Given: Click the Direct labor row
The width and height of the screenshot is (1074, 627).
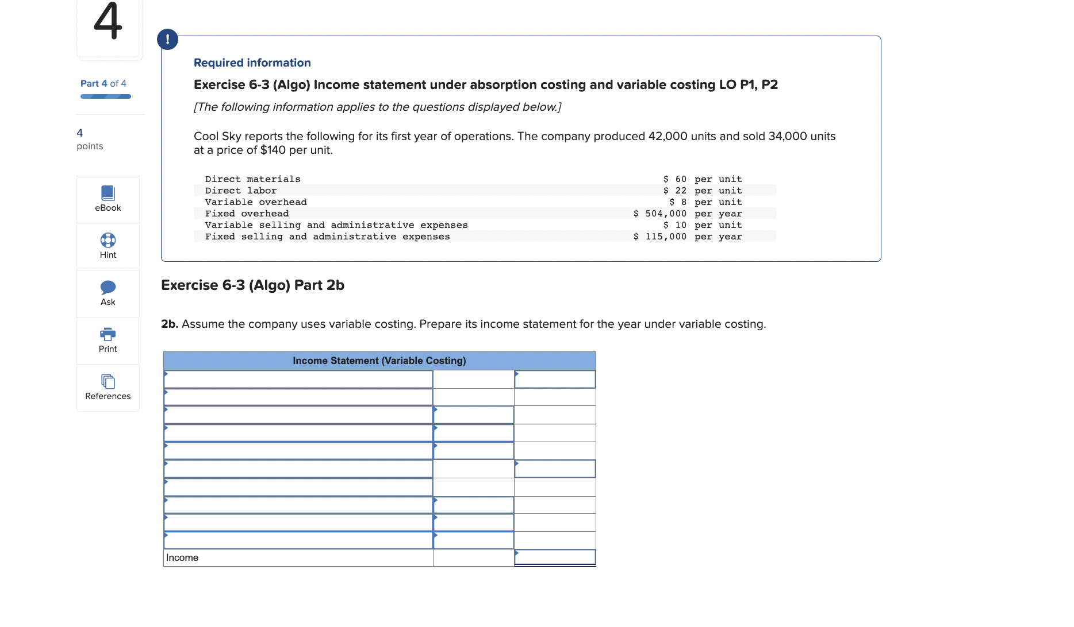Looking at the screenshot, I should coord(485,191).
